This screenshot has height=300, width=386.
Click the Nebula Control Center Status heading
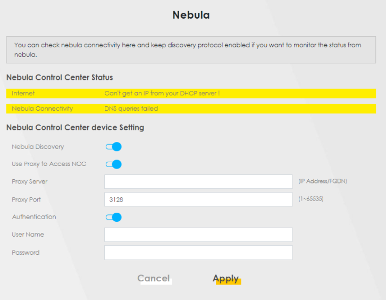60,78
